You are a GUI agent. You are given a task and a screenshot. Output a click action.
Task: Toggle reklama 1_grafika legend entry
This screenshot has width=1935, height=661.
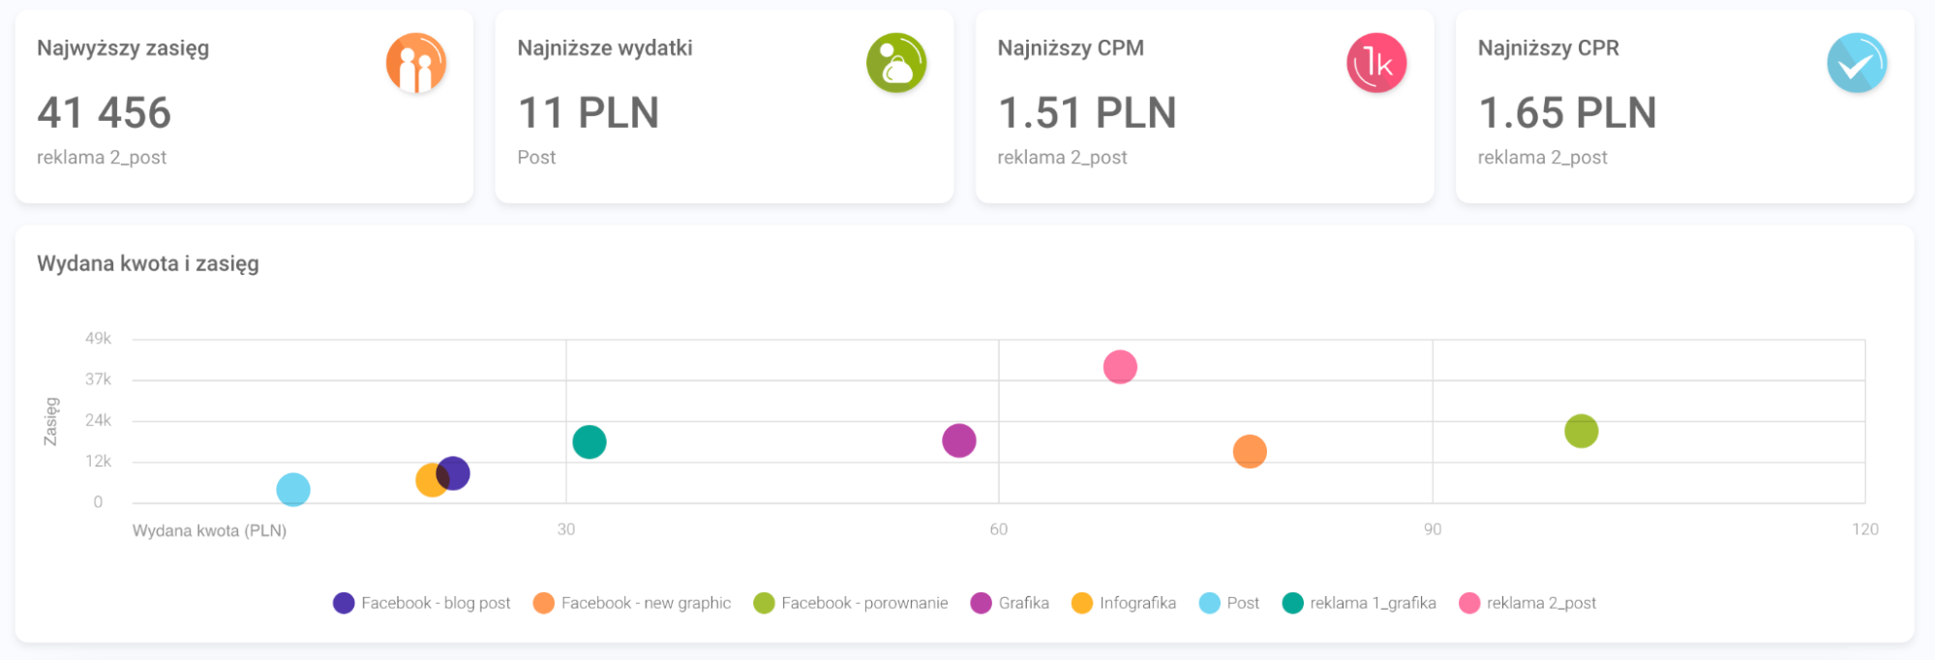click(1359, 603)
